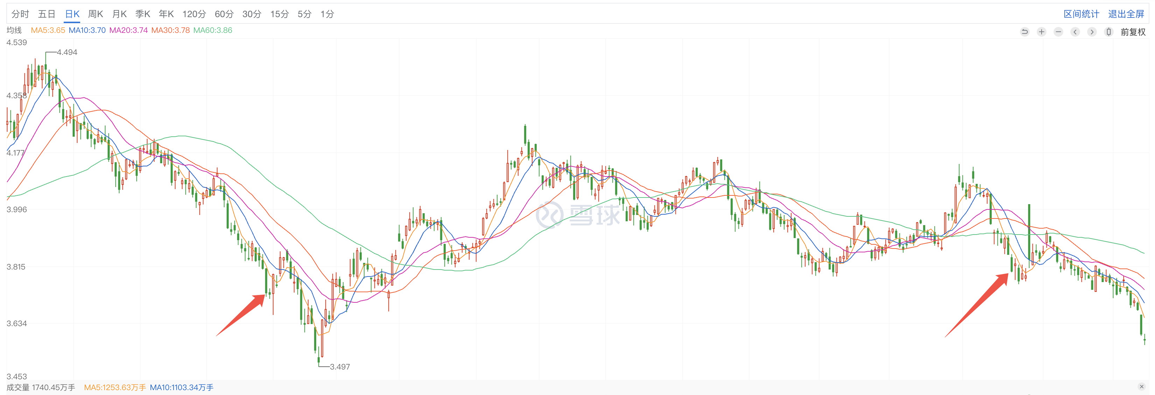This screenshot has height=395, width=1155.
Task: Select the 60分 period tab
Action: [224, 14]
